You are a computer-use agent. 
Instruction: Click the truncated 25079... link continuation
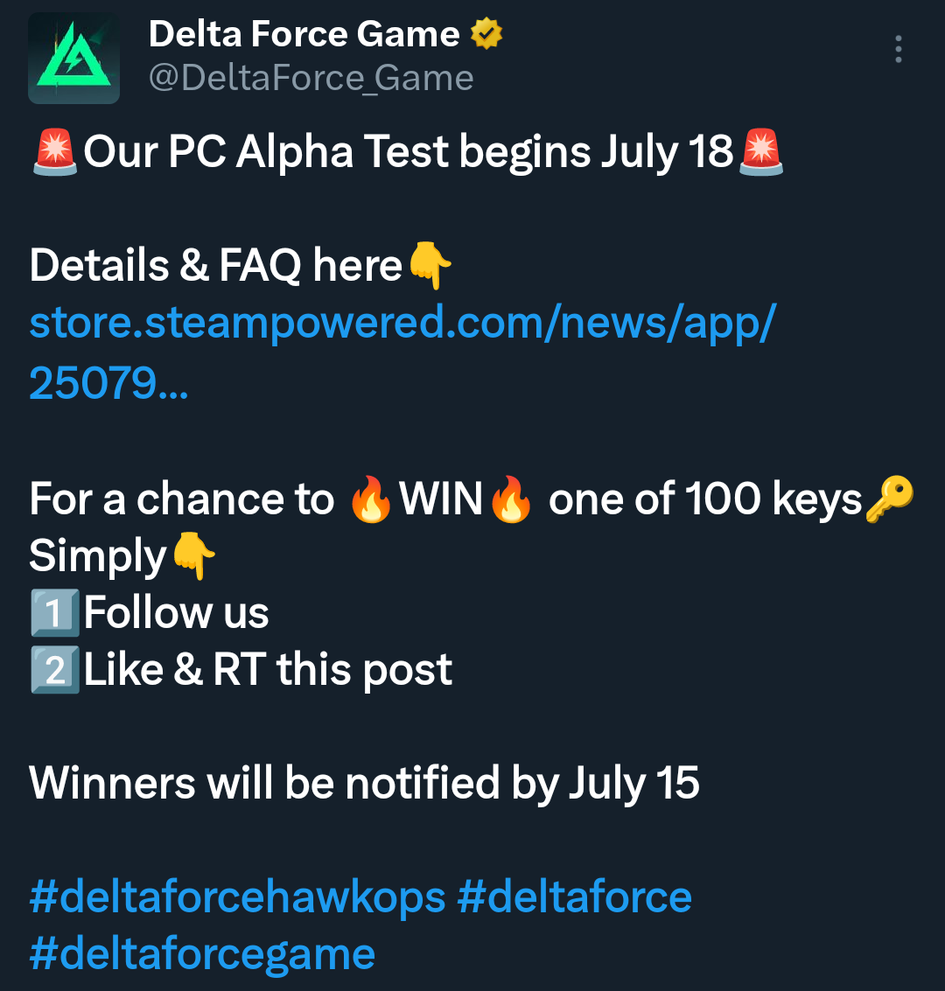click(x=108, y=383)
